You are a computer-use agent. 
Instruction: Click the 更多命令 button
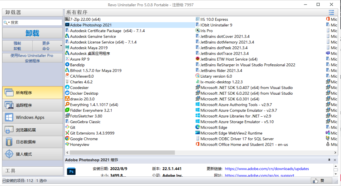coord(46,46)
